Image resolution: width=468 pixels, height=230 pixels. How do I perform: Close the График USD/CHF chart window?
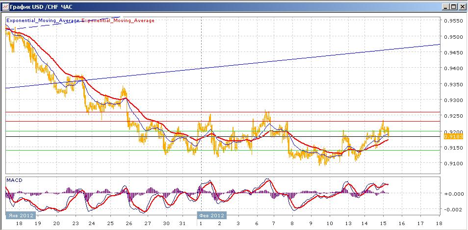(462, 7)
